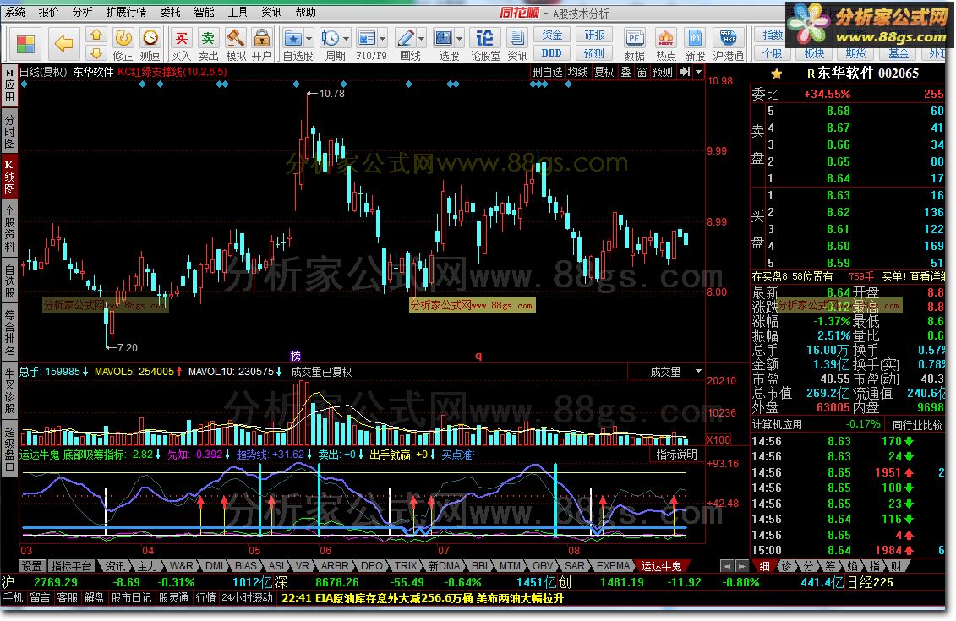
Task: Click the 资金 button
Action: tap(552, 35)
